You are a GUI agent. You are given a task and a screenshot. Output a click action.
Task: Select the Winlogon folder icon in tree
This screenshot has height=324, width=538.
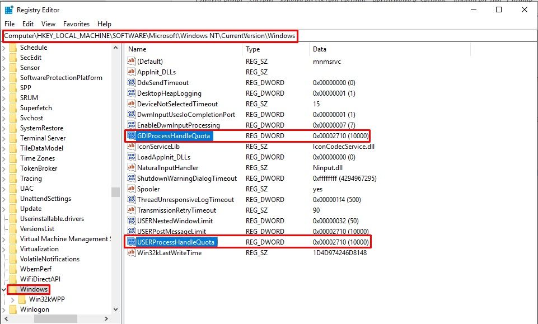[x=13, y=309]
